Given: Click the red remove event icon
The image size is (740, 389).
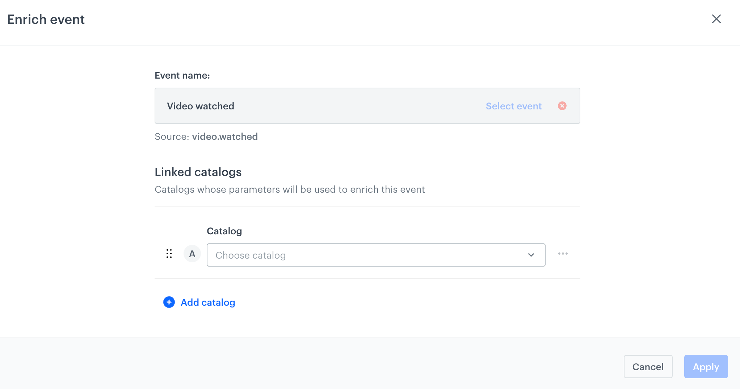Looking at the screenshot, I should [562, 106].
